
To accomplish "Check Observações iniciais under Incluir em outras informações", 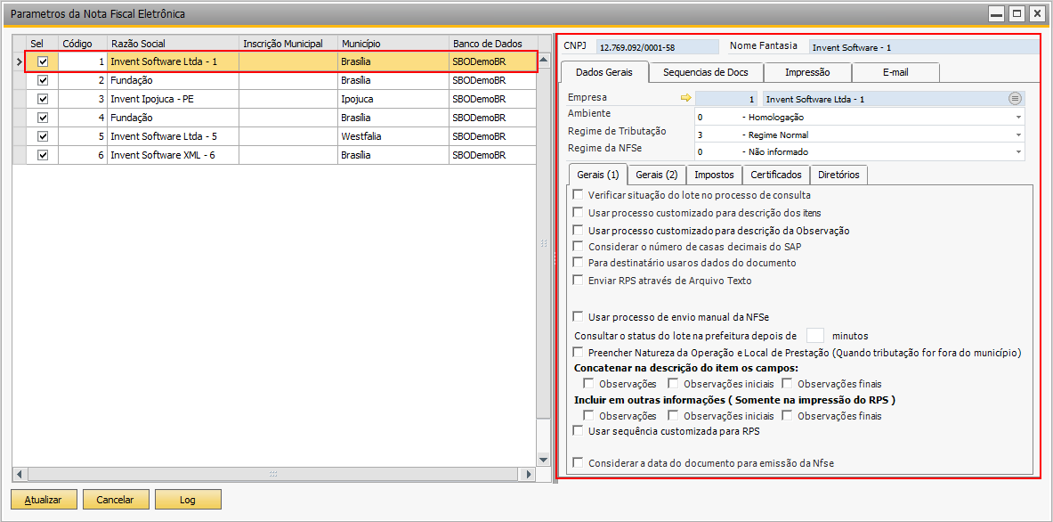I will (672, 415).
